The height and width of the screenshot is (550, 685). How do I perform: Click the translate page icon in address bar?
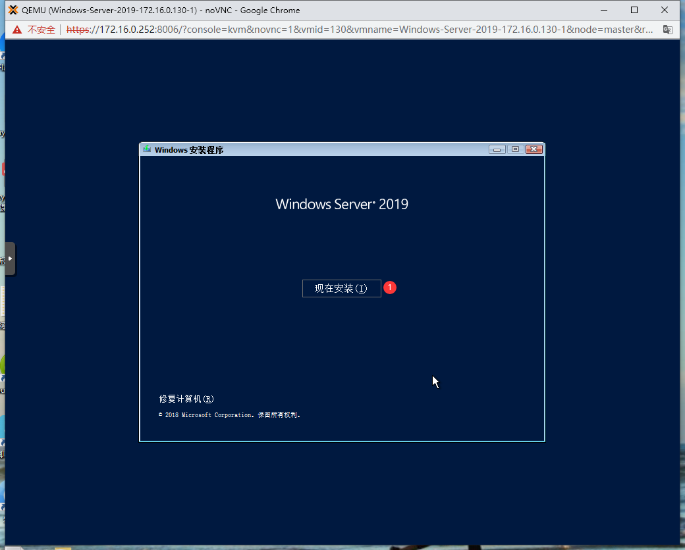coord(667,30)
